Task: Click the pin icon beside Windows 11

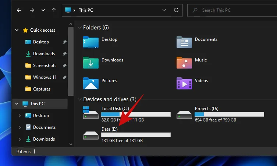Action: click(64, 77)
